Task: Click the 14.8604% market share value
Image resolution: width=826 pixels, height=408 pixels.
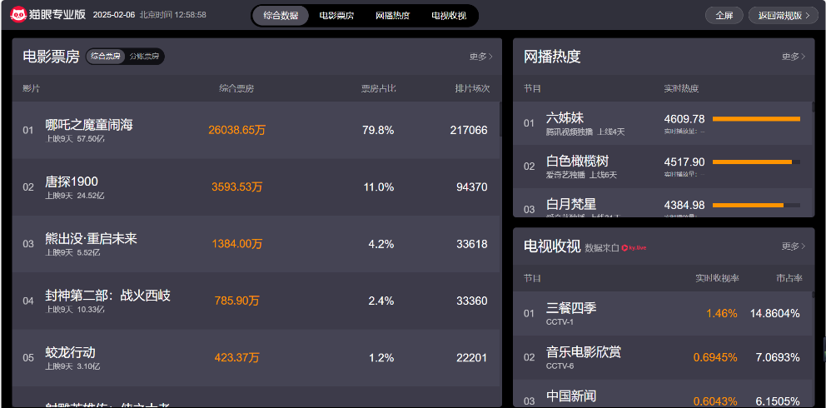Action: click(x=775, y=314)
